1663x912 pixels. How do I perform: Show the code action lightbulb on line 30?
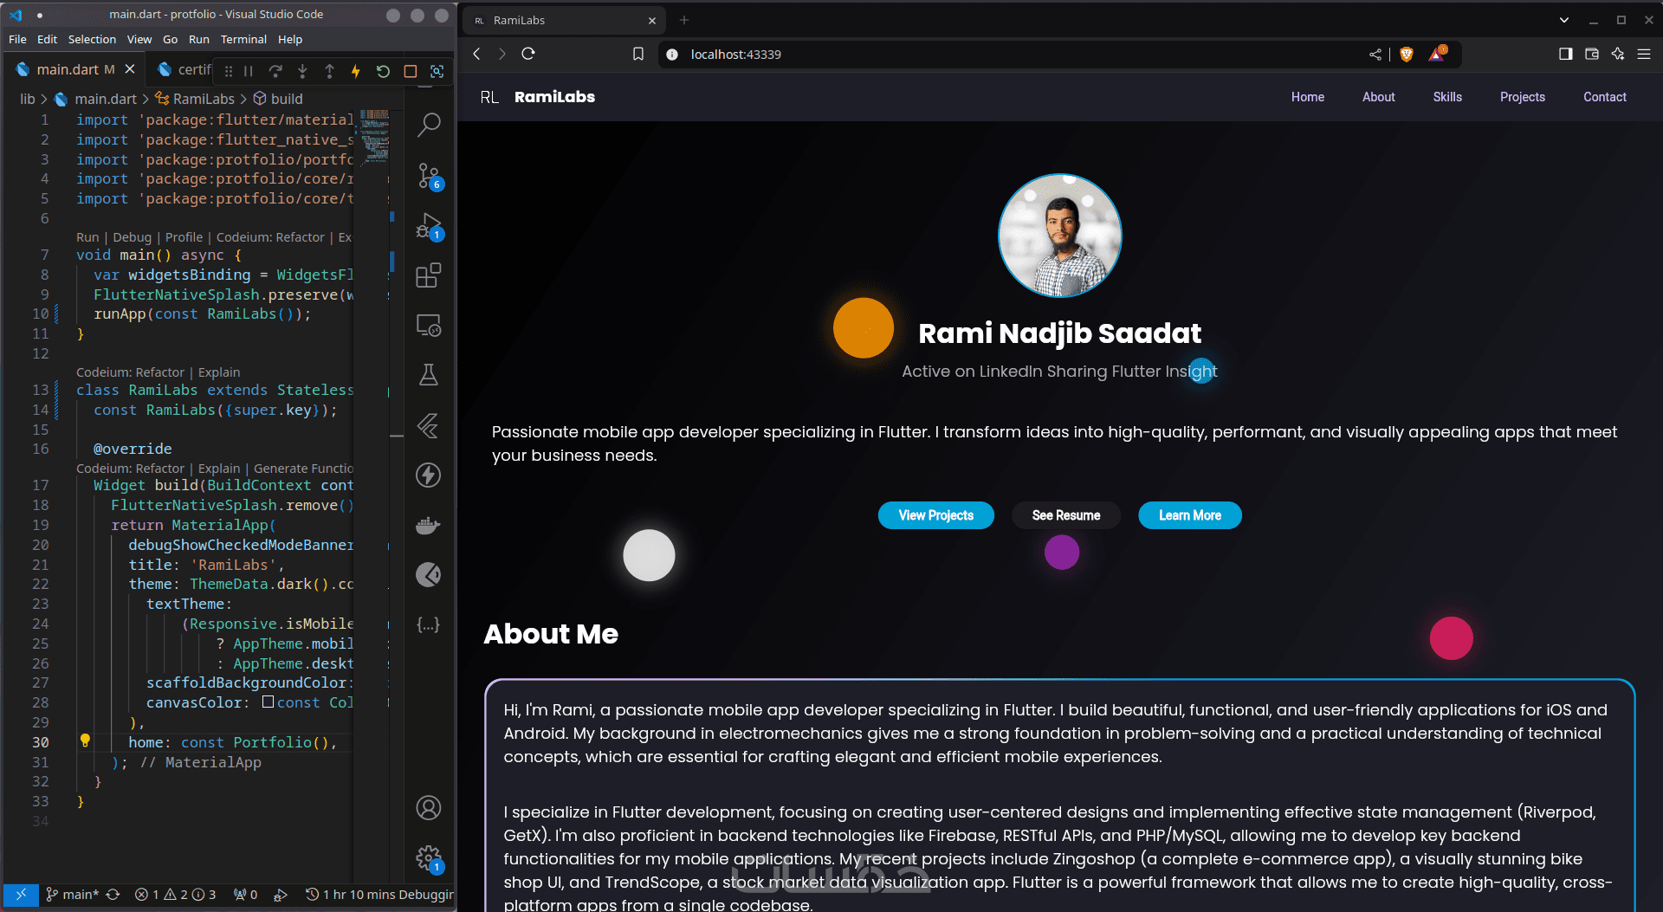click(85, 741)
